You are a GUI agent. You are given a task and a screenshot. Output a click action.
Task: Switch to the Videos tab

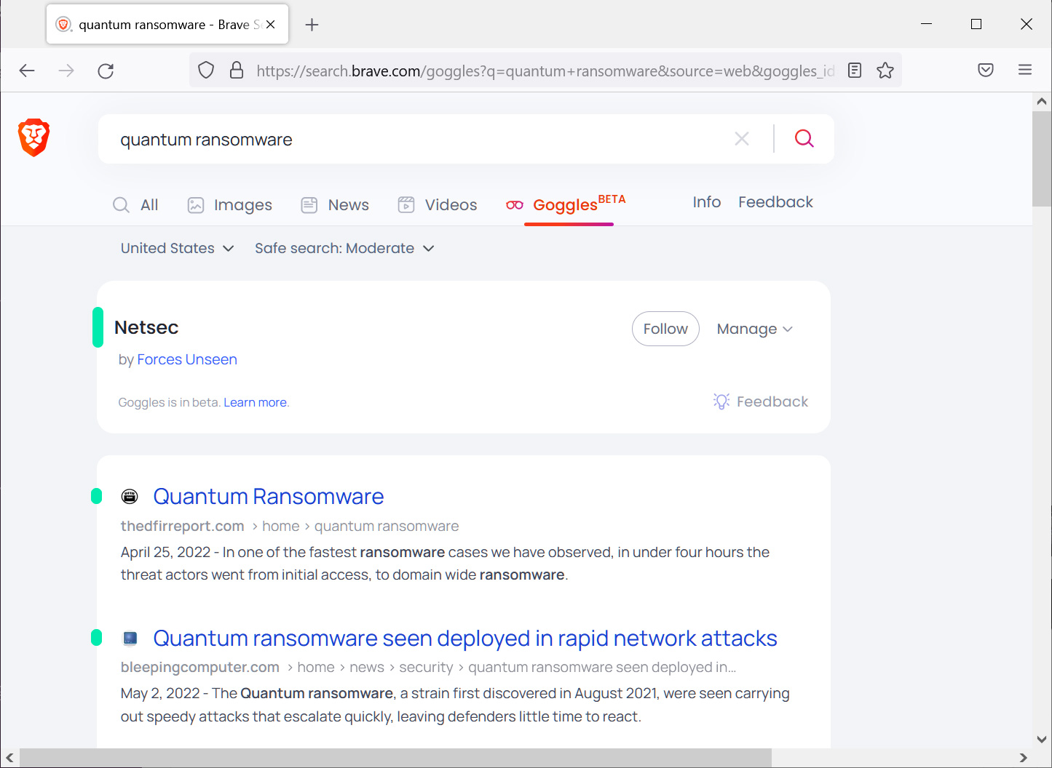tap(437, 205)
